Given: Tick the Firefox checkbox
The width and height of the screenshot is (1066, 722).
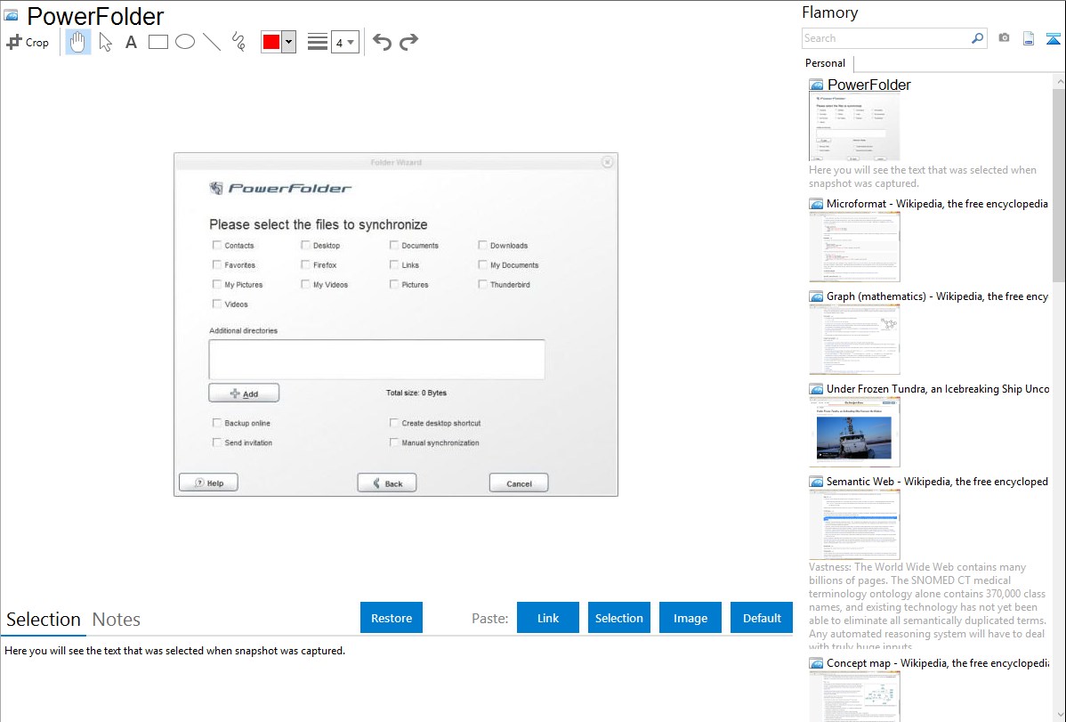Looking at the screenshot, I should pos(305,264).
